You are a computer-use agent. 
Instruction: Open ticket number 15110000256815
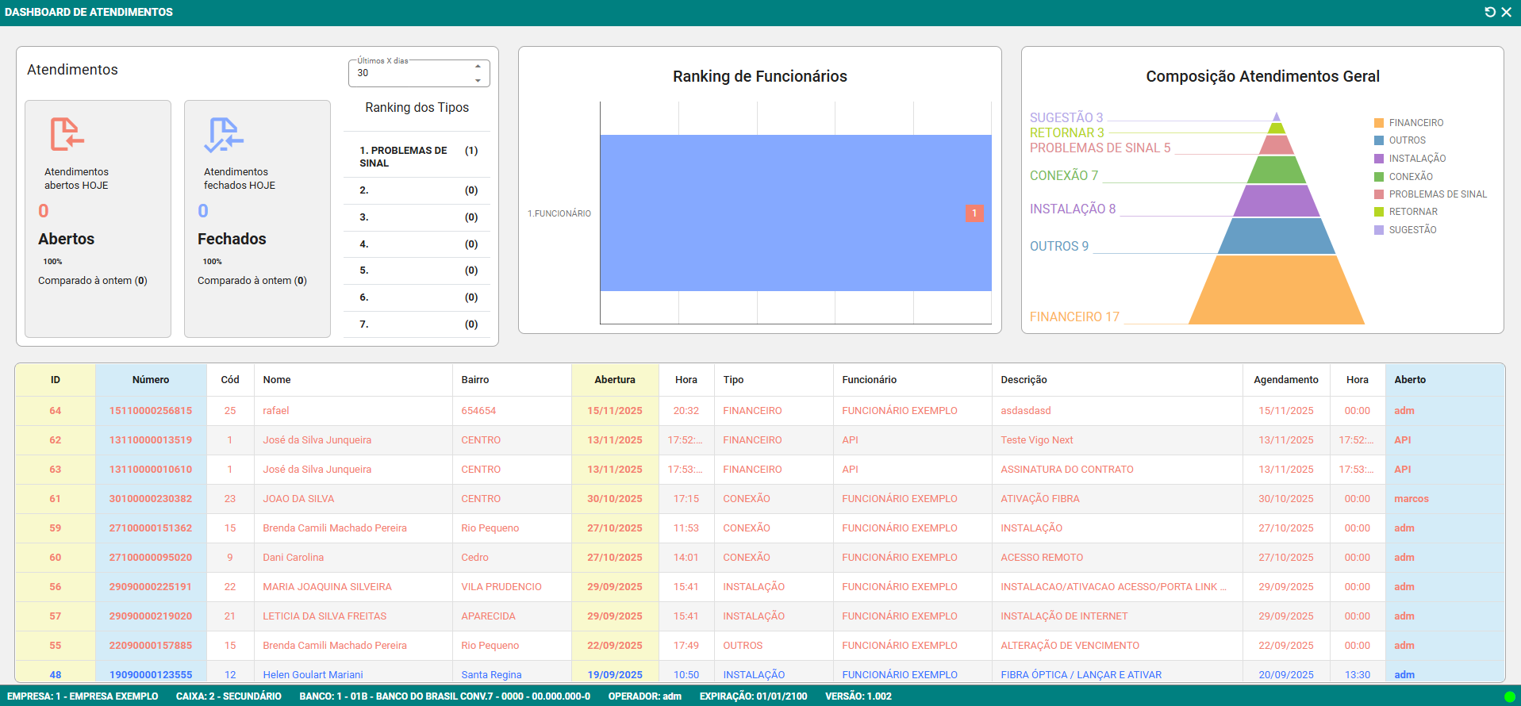pyautogui.click(x=151, y=411)
